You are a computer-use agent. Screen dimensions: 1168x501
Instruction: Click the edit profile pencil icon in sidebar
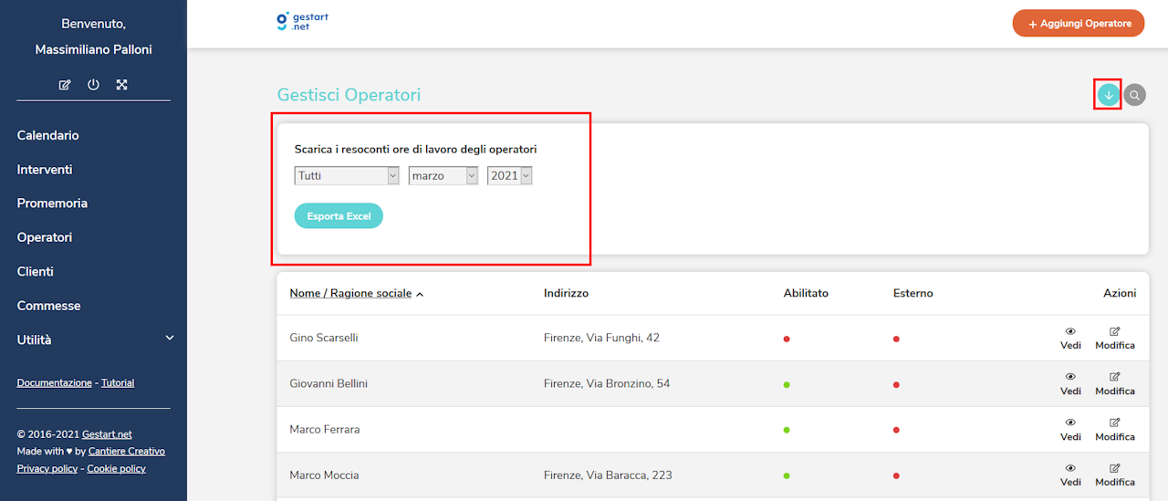(65, 85)
